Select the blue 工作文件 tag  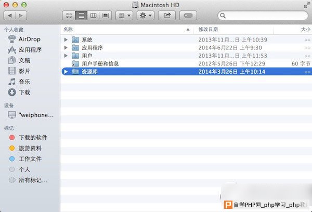pyautogui.click(x=25, y=158)
